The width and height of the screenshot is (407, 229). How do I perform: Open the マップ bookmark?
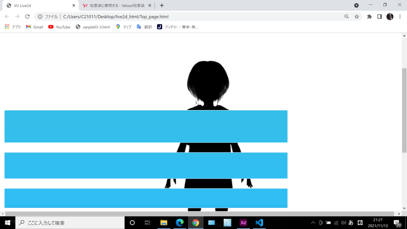click(x=123, y=27)
